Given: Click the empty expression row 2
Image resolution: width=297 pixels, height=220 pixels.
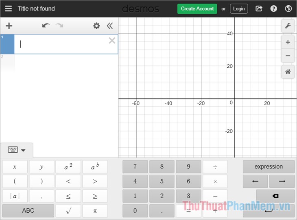Looking at the screenshot, I should 59,63.
